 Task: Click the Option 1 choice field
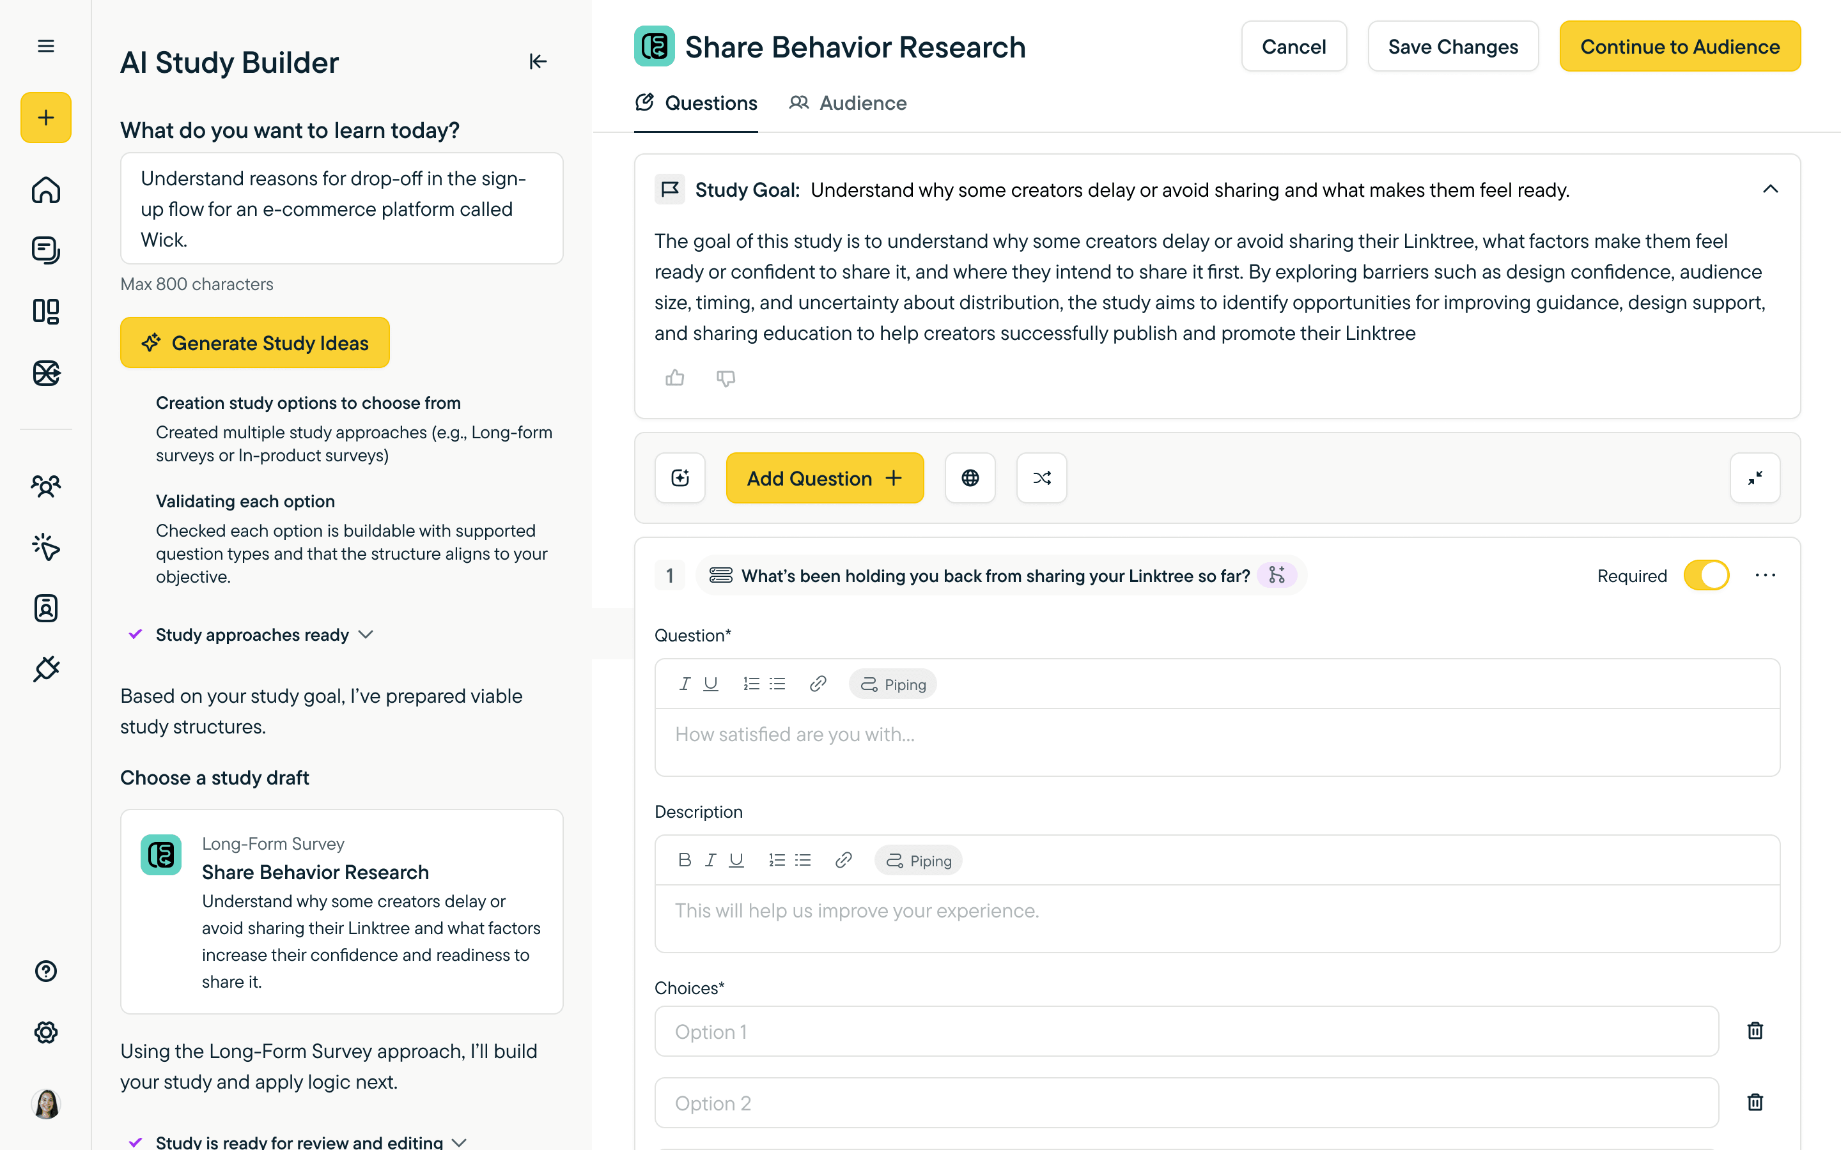[x=1187, y=1031]
